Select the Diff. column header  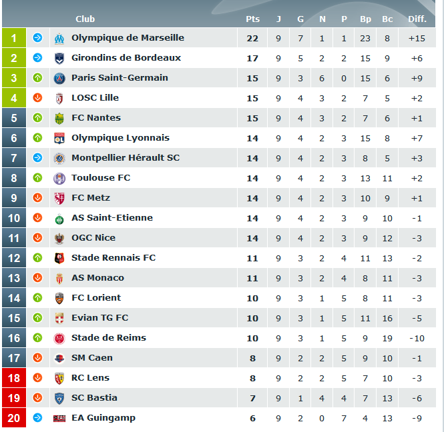coord(417,19)
